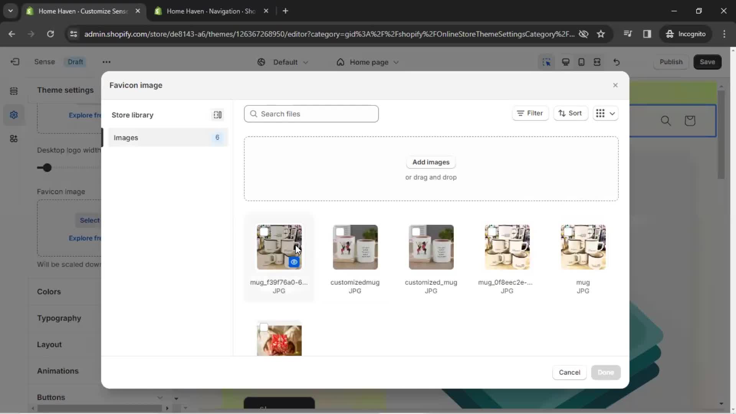Click the search files input field

click(x=311, y=114)
